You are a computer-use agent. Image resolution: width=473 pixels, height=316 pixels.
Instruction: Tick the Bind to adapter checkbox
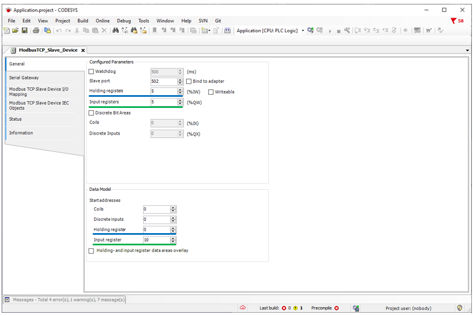tap(189, 81)
